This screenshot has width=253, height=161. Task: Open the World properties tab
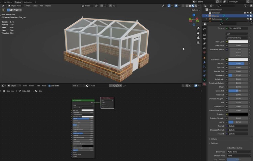coord(204,52)
